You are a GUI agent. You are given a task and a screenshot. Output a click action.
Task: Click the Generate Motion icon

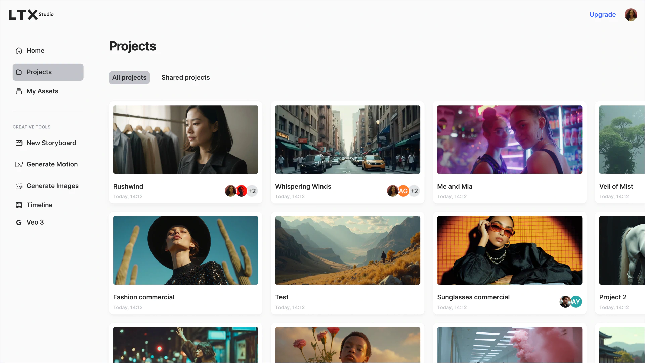click(x=19, y=165)
